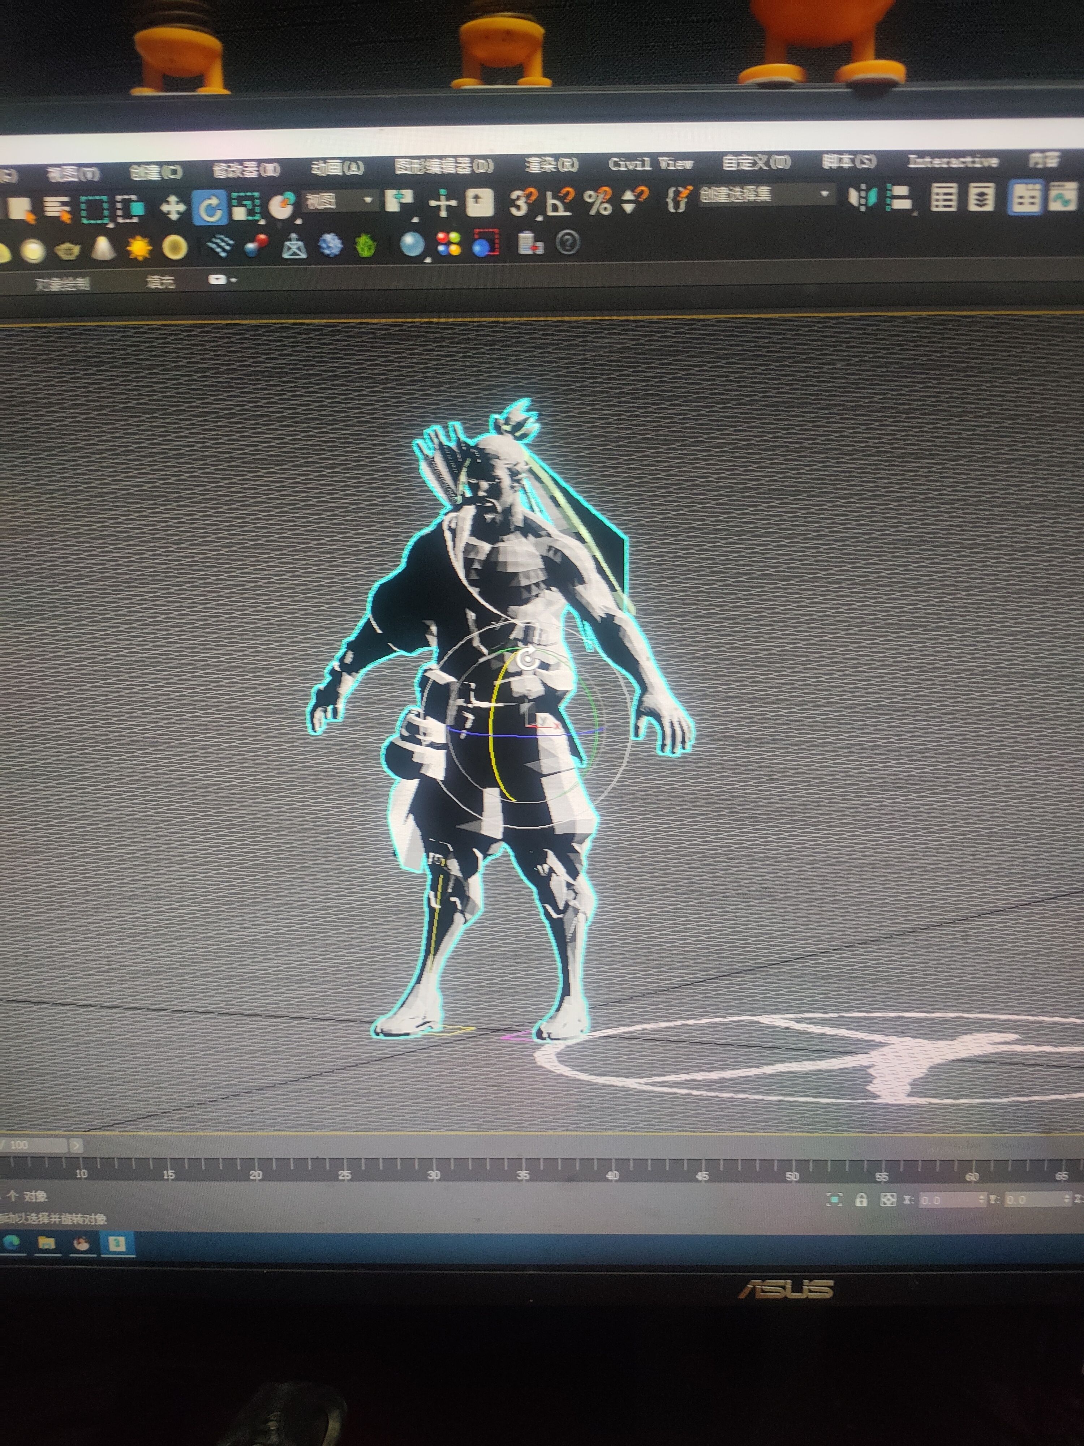
Task: Click the building with red arrow icon
Action: [x=530, y=243]
